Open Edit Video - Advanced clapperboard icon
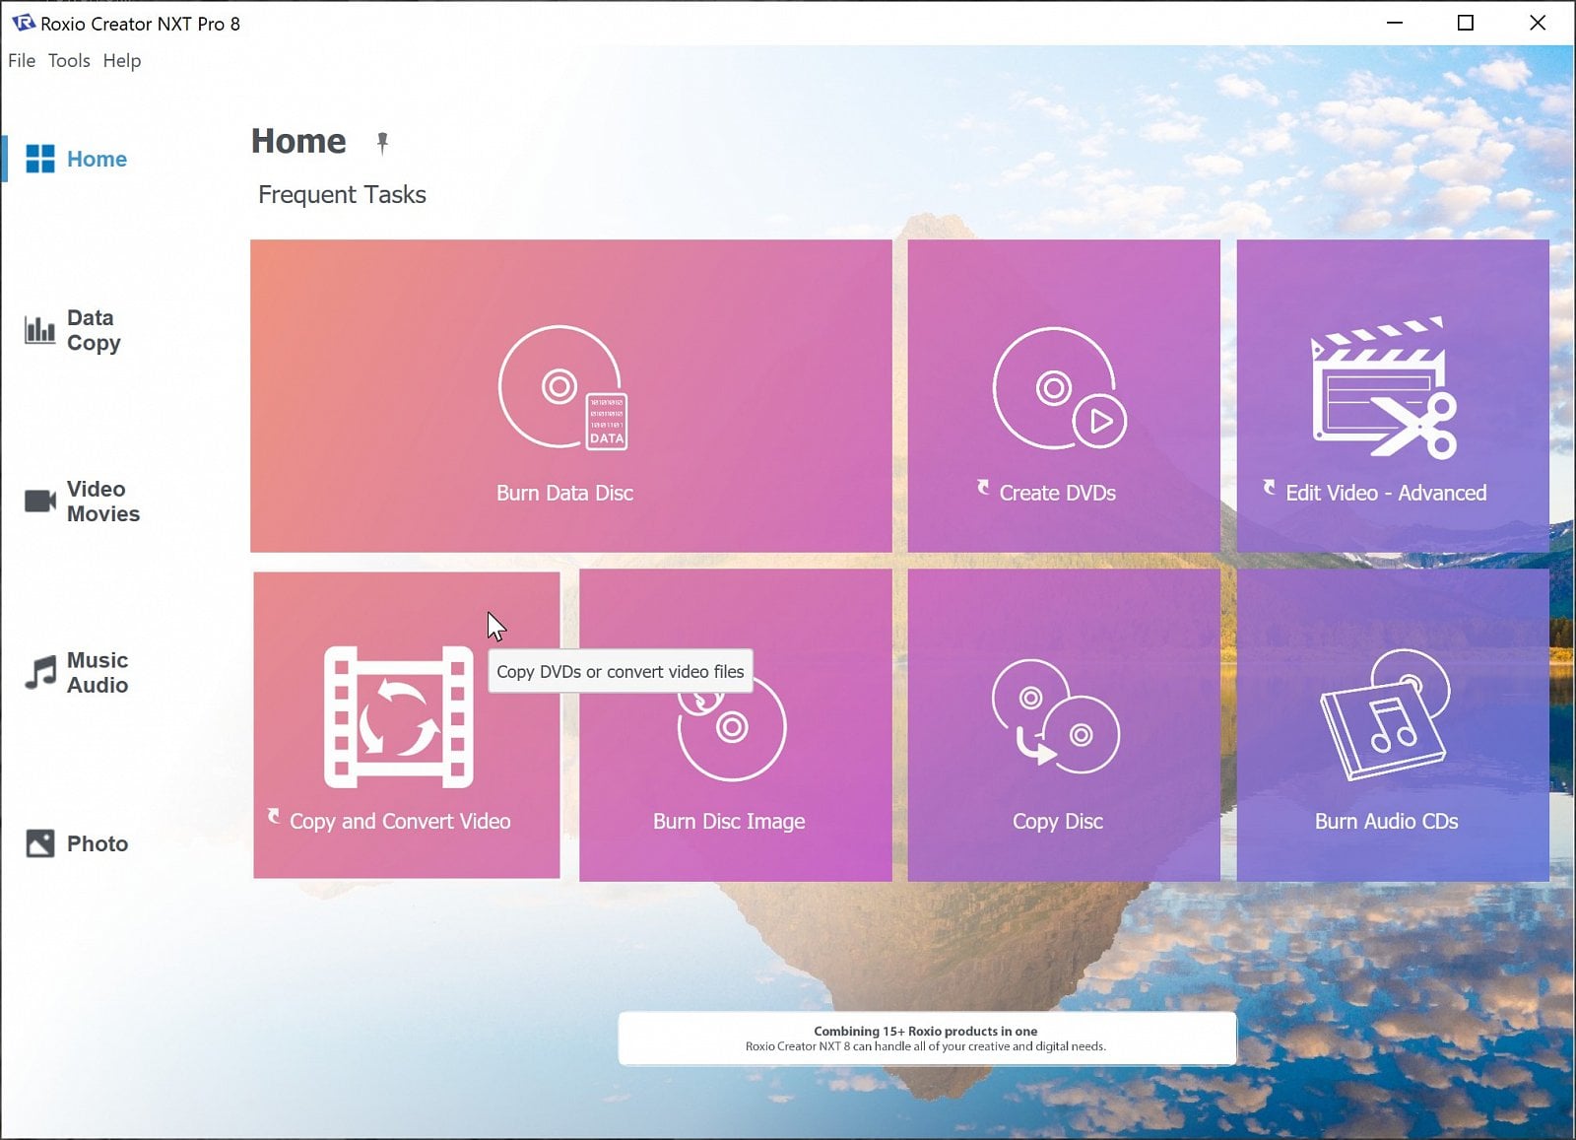The width and height of the screenshot is (1576, 1140). click(x=1384, y=388)
